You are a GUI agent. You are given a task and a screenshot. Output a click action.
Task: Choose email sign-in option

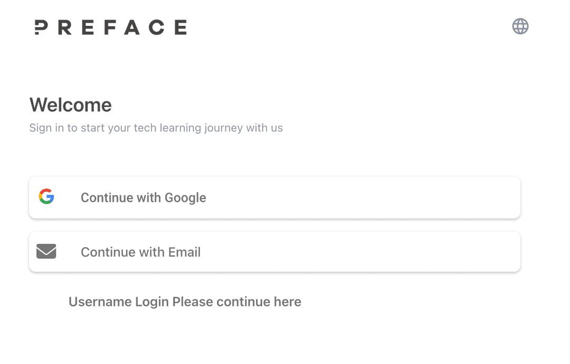[x=274, y=252]
